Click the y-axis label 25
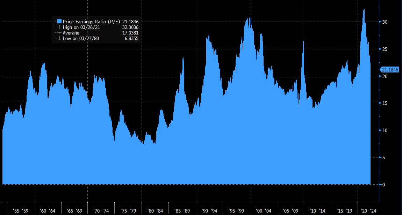 (385, 49)
